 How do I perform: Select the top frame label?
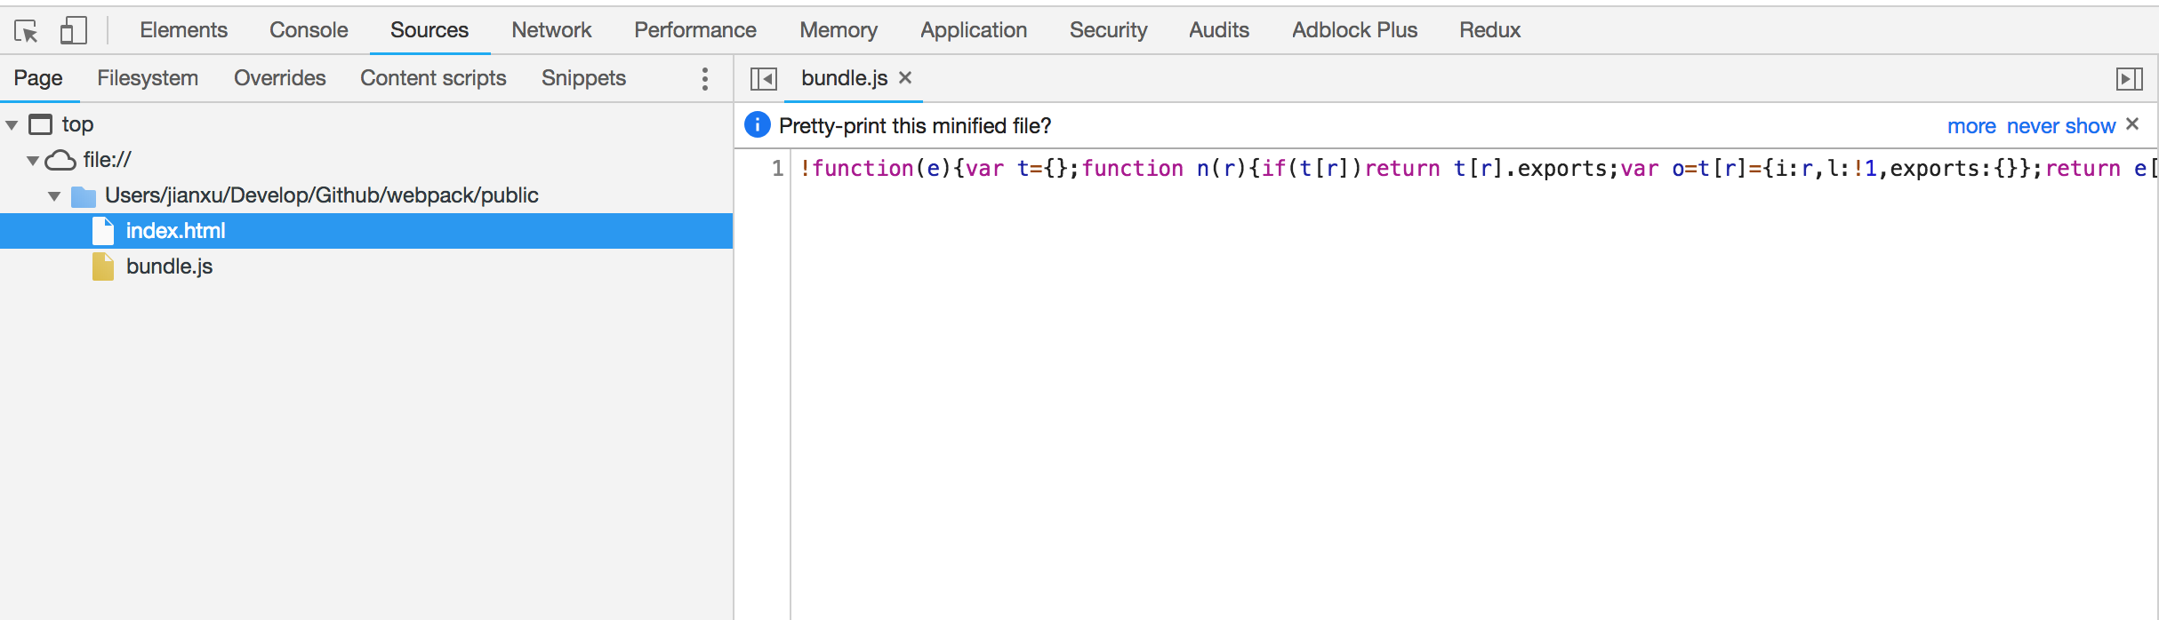coord(77,124)
